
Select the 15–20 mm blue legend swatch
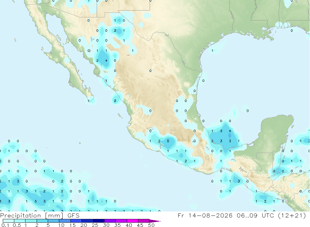76,221
